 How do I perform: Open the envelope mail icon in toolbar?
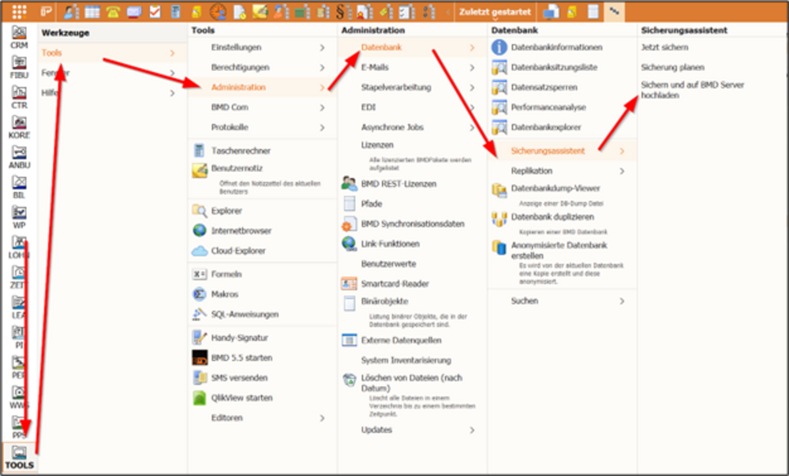(134, 12)
